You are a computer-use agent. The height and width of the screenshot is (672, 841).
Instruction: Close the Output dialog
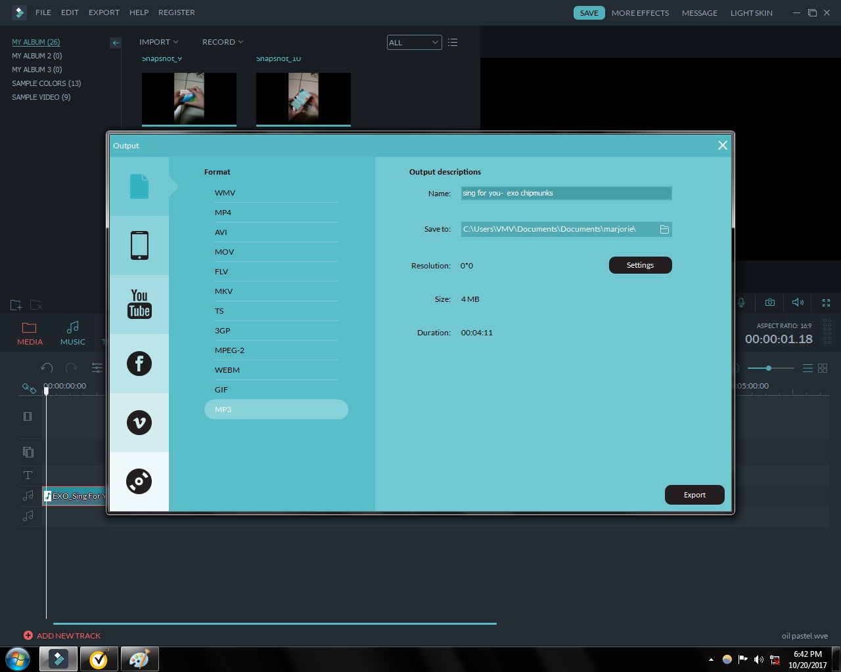(x=723, y=146)
